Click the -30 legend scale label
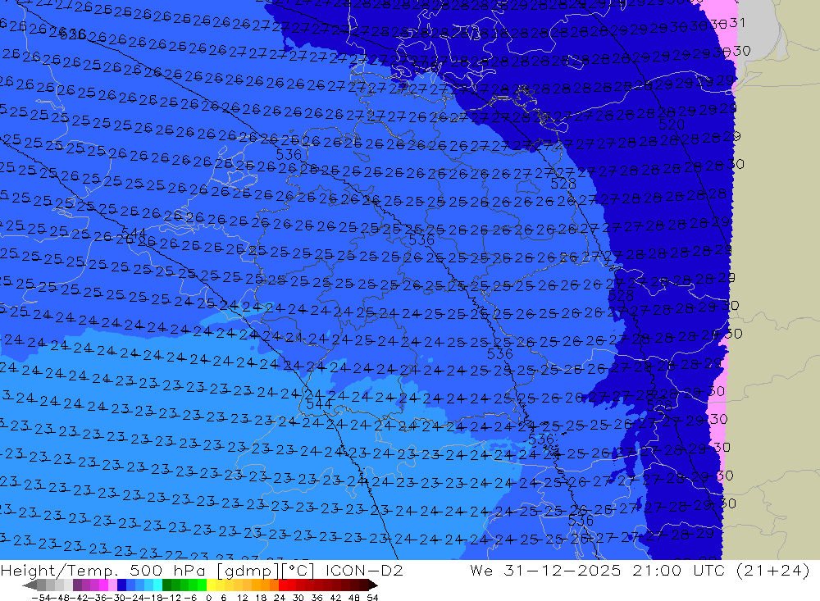 (117, 598)
